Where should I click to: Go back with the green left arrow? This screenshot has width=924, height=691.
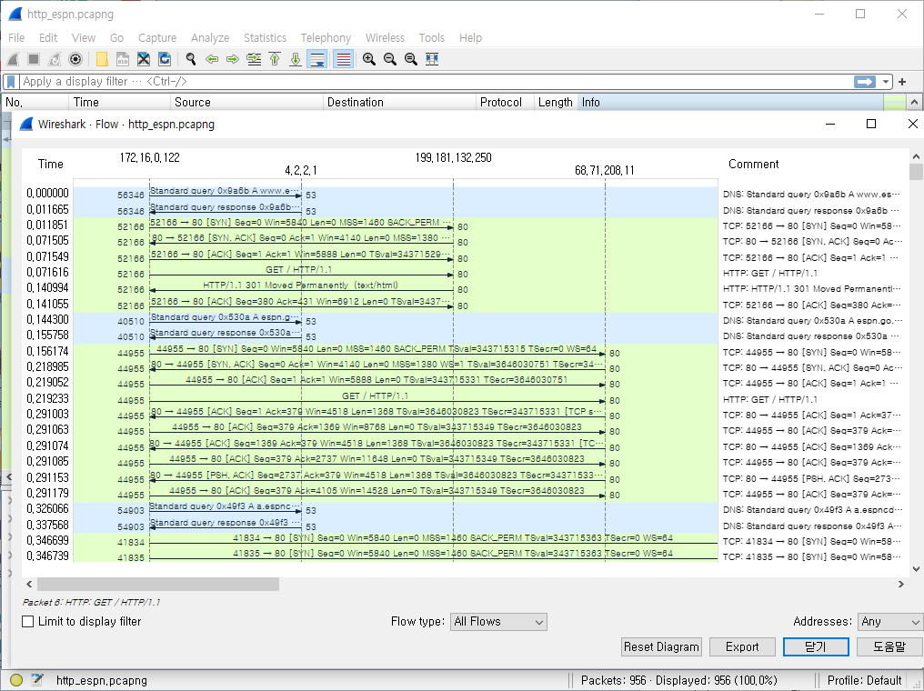[212, 59]
